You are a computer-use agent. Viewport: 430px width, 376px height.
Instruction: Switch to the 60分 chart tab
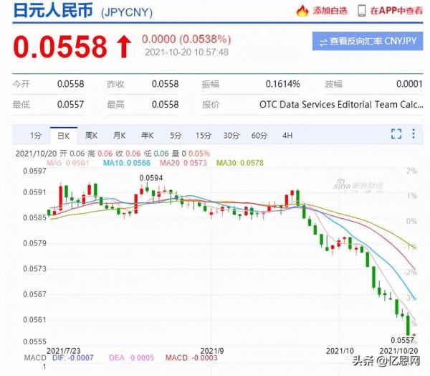259,136
